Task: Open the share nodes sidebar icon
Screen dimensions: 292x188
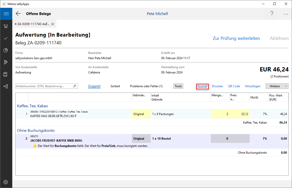Action: (x=6, y=86)
